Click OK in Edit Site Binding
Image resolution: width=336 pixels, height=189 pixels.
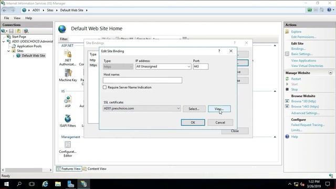(x=193, y=122)
